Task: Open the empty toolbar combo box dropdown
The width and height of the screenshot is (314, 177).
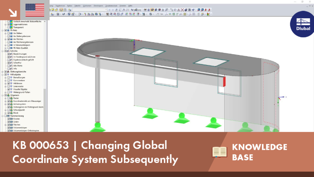Action: point(106,10)
